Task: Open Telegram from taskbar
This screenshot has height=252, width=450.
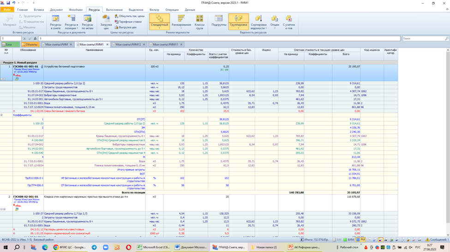Action: (x=94, y=247)
